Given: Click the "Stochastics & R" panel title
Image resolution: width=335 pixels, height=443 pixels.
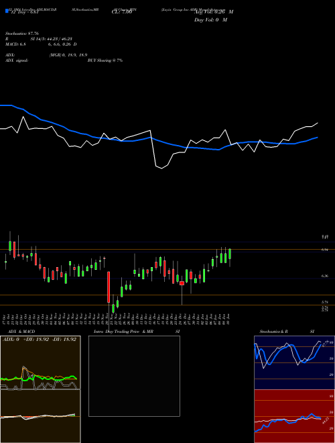Looking at the screenshot, I should (x=274, y=332).
